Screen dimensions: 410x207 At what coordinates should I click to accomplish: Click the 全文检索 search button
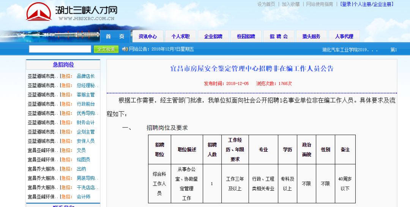point(106,49)
